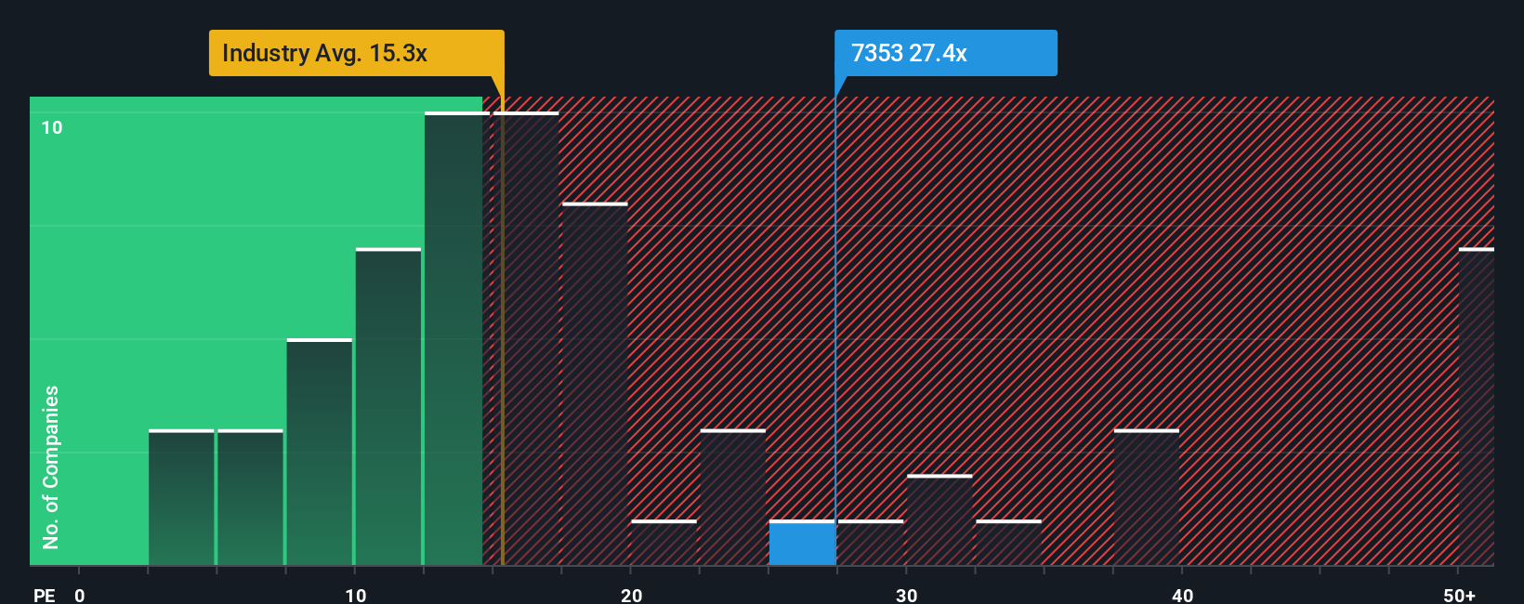Screen dimensions: 1524x604
Task: Click the hatched bar at PE 15-17.5
Action: [526, 338]
